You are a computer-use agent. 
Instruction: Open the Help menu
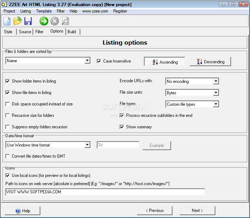[x=73, y=11]
